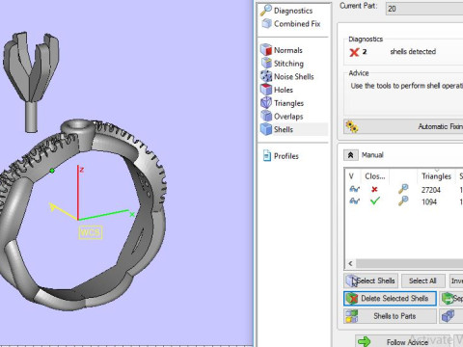Click the blue cubes button beside Shells to Parts
This screenshot has height=347, width=463.
pyautogui.click(x=451, y=316)
